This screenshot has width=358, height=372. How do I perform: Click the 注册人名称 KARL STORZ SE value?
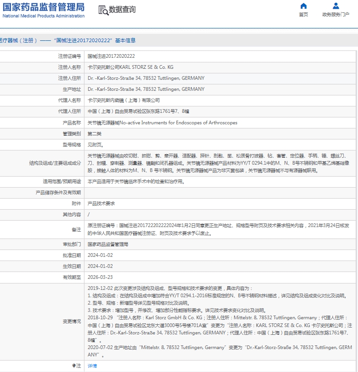coord(130,67)
